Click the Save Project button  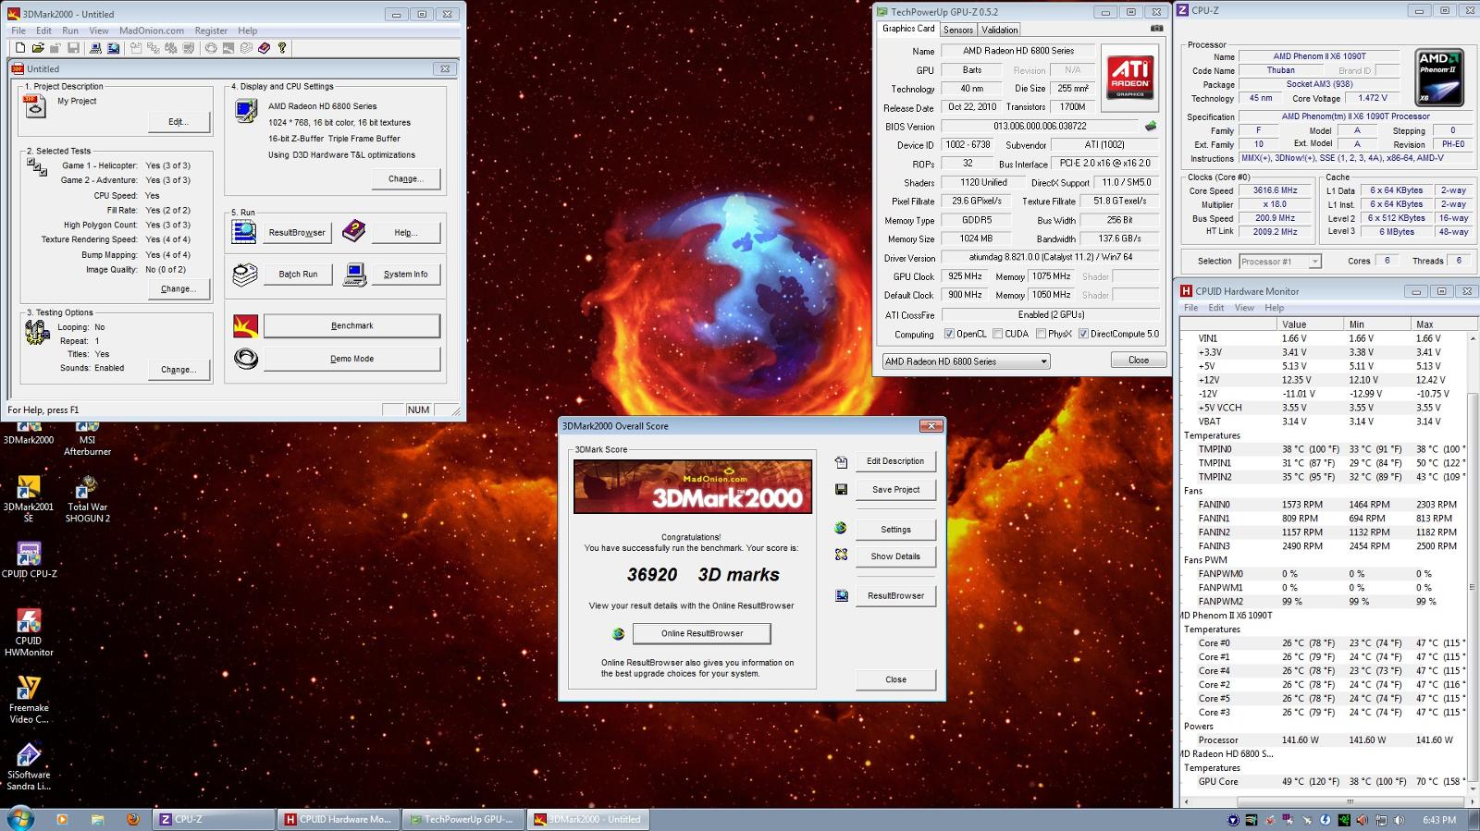tap(895, 490)
